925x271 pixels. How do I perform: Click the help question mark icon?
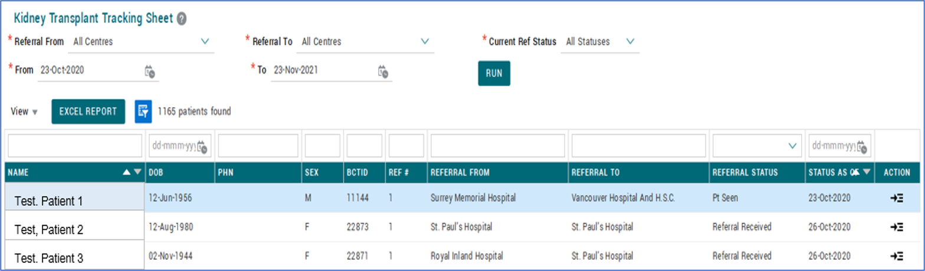pyautogui.click(x=182, y=19)
